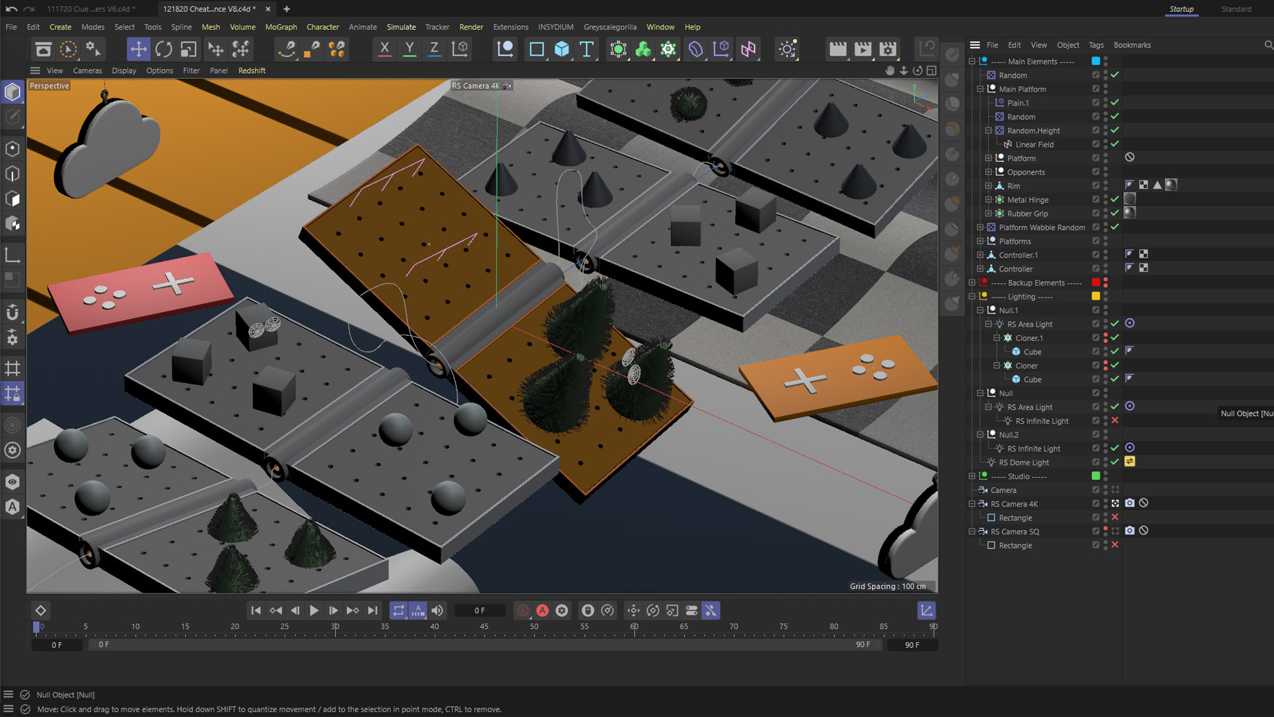Screen dimensions: 1274x717
Task: Toggle Rubber Grip enable checkmark
Action: click(x=1115, y=213)
